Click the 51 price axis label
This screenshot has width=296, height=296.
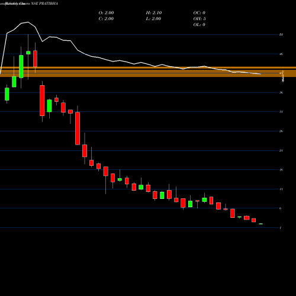click(281, 34)
